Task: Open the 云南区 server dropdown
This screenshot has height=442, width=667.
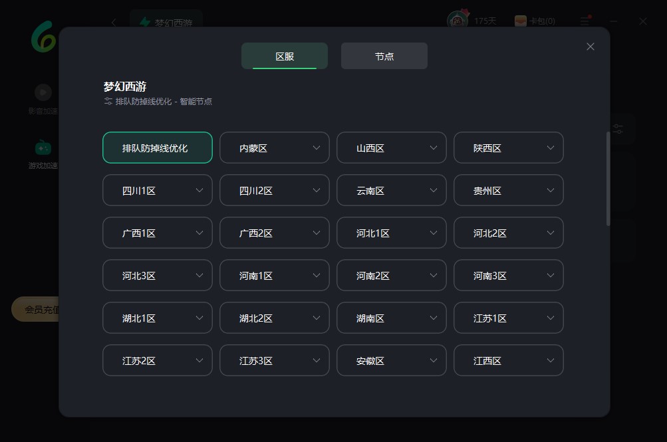Action: pos(392,190)
